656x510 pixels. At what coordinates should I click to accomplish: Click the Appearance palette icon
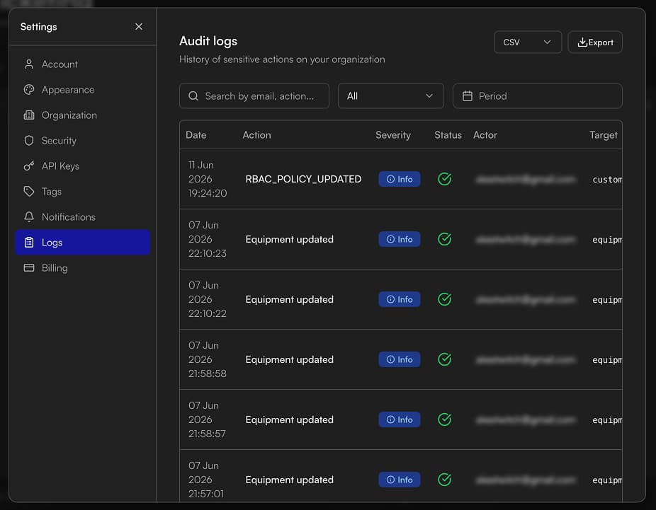[x=29, y=89]
